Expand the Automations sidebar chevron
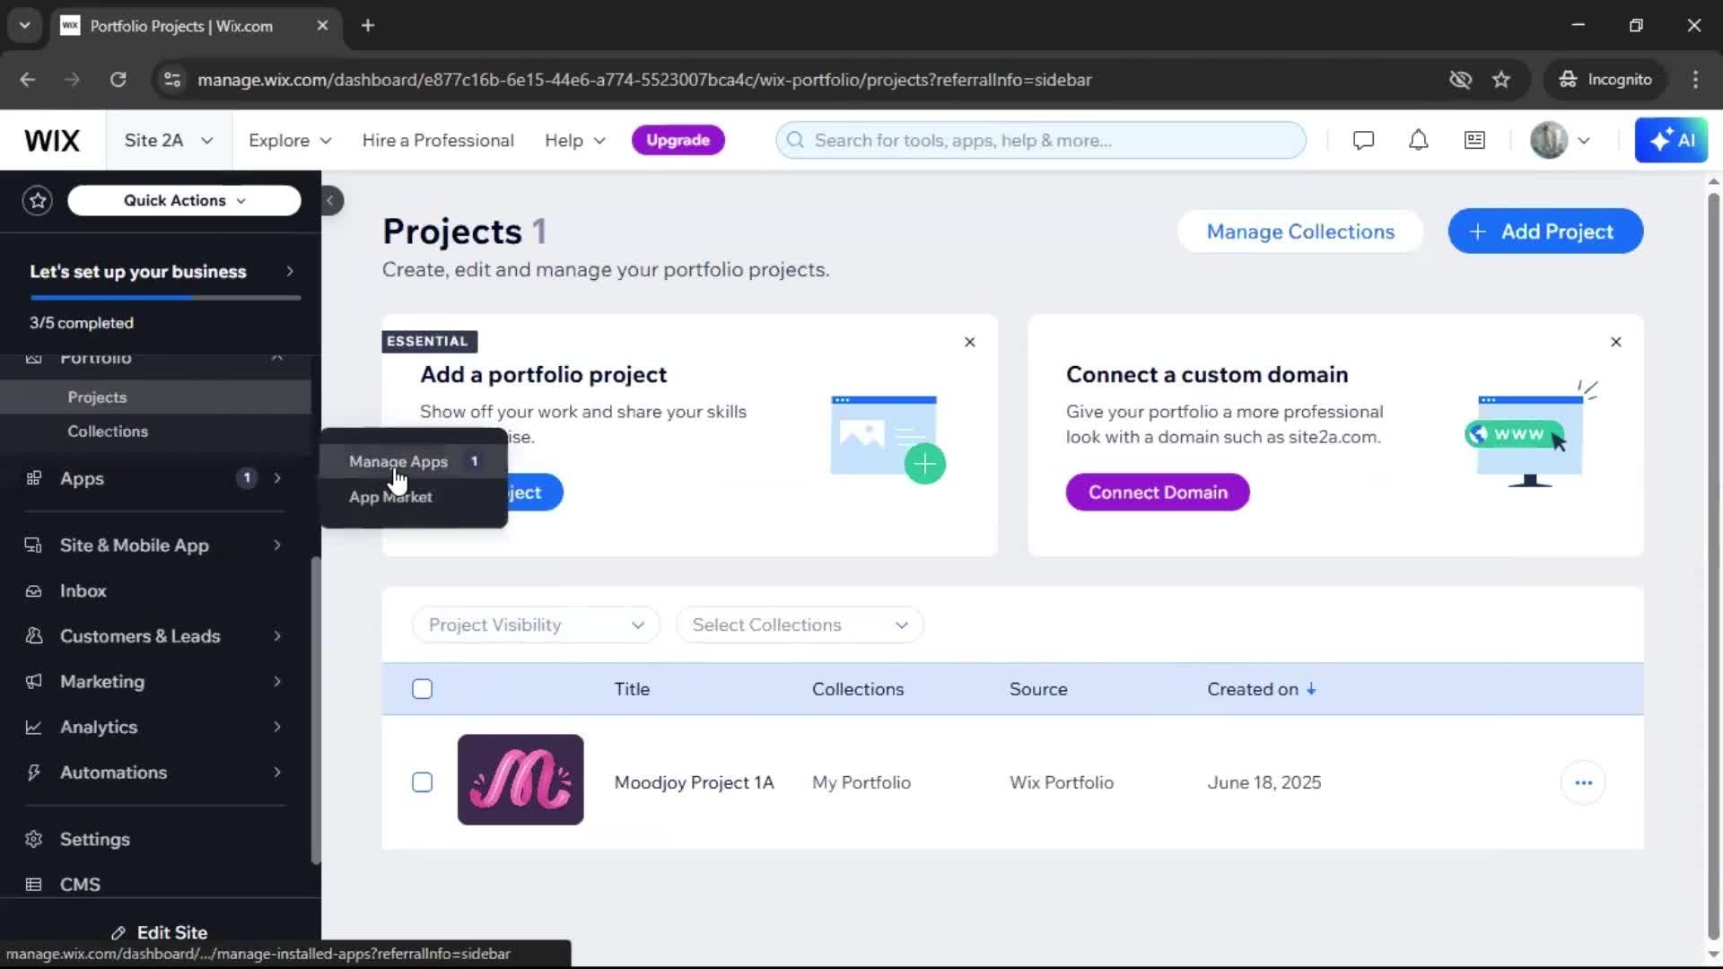The image size is (1723, 969). point(277,773)
